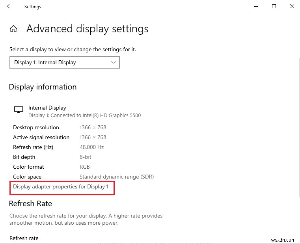Click the 8-bit value
This screenshot has height=244, width=300.
[85, 157]
